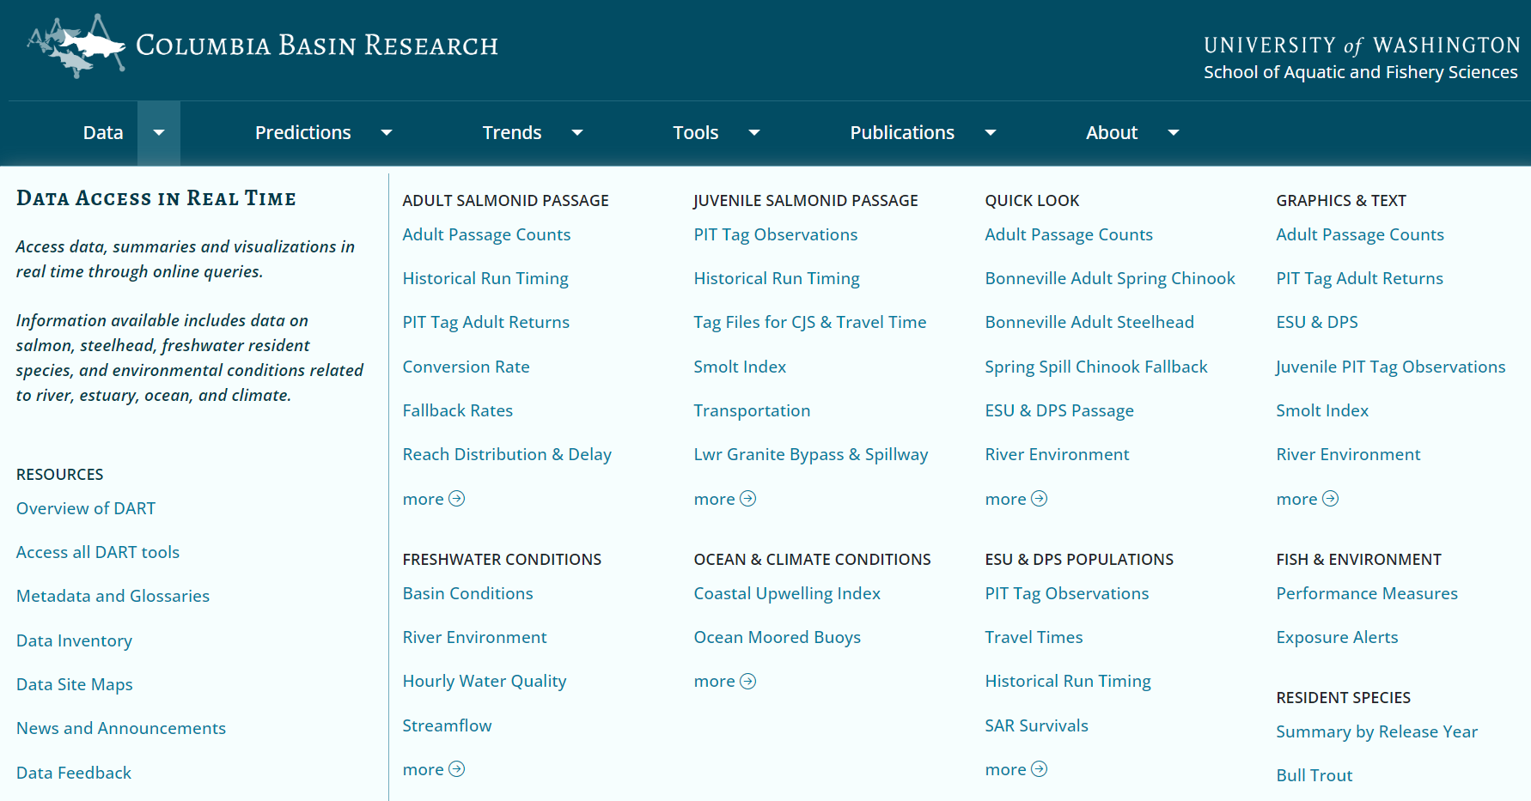
Task: Expand the About menu arrow
Action: (x=1174, y=133)
